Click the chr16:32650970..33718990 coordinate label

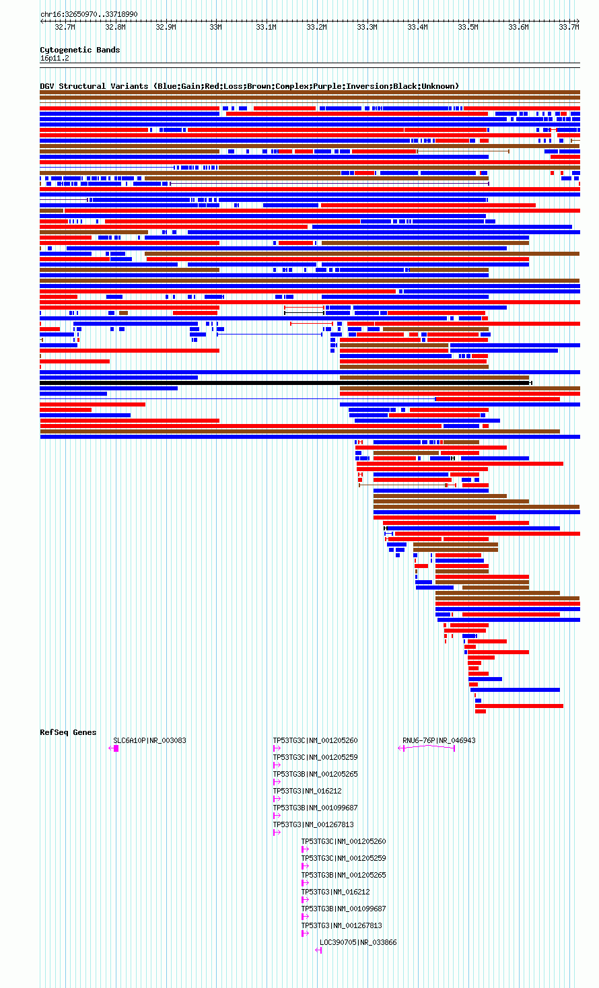click(x=89, y=14)
